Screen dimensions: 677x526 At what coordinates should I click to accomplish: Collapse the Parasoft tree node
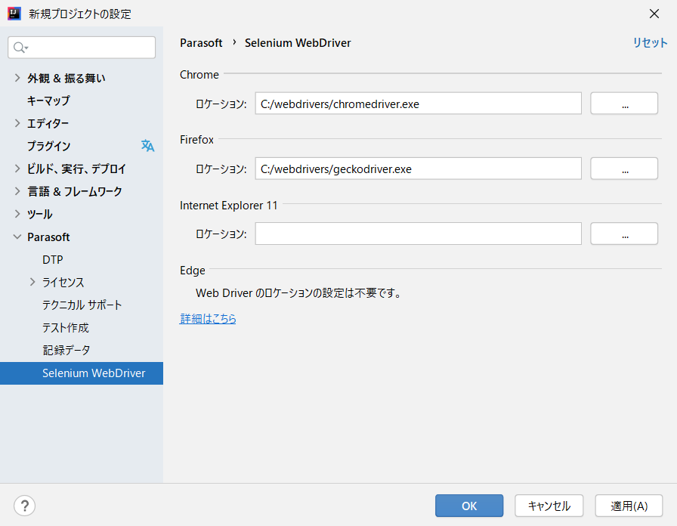[17, 237]
